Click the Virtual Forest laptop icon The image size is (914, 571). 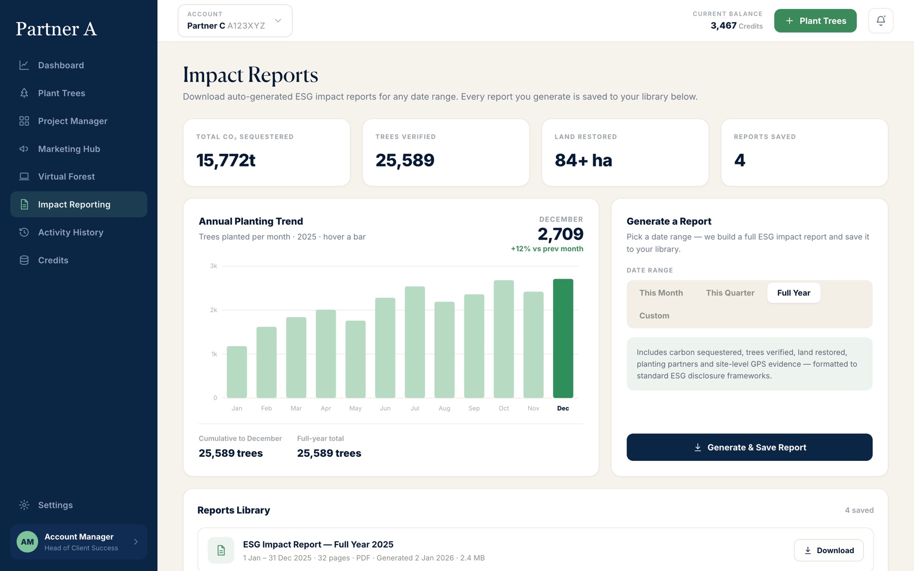tap(24, 177)
